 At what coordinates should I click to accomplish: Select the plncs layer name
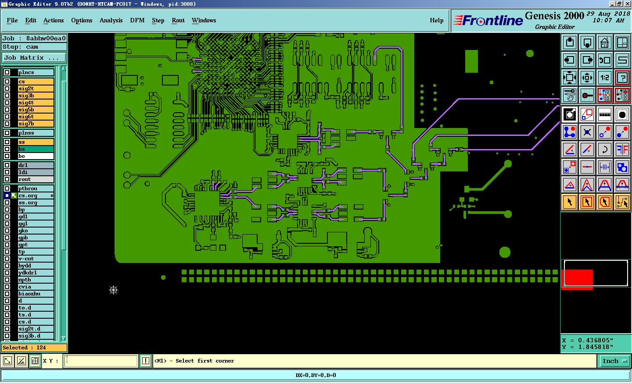(x=36, y=72)
